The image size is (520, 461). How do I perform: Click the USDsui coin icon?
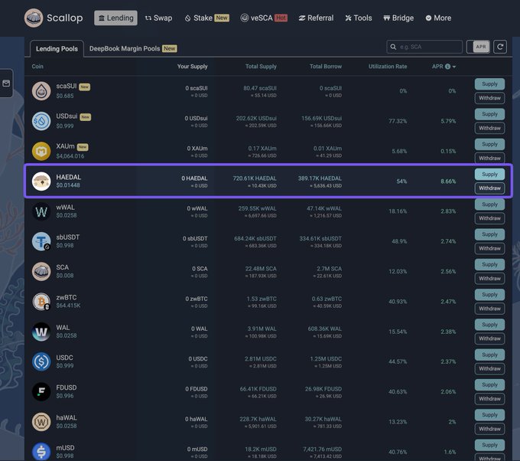[41, 121]
